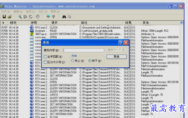The width and height of the screenshot is (188, 118).
Task: Open the 选项 menu
Action: point(31,12)
